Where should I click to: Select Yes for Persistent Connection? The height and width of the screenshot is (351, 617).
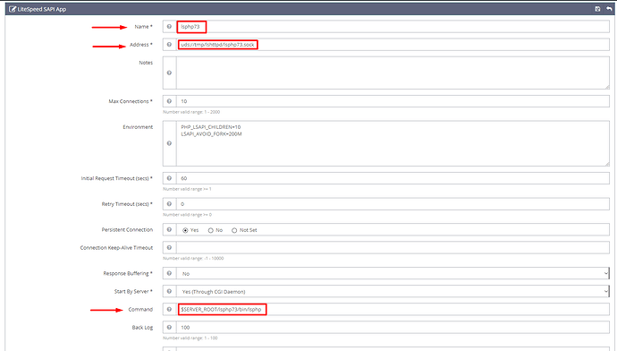click(185, 230)
